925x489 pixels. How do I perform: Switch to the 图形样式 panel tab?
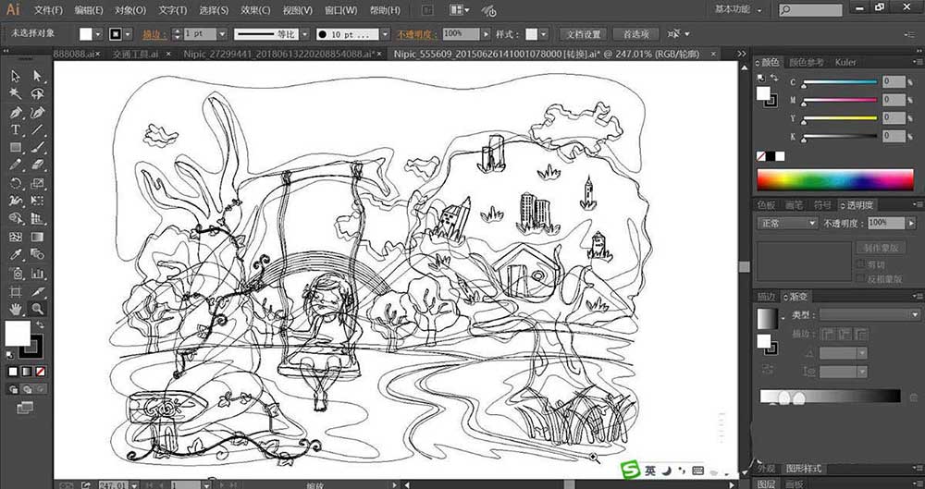point(803,469)
